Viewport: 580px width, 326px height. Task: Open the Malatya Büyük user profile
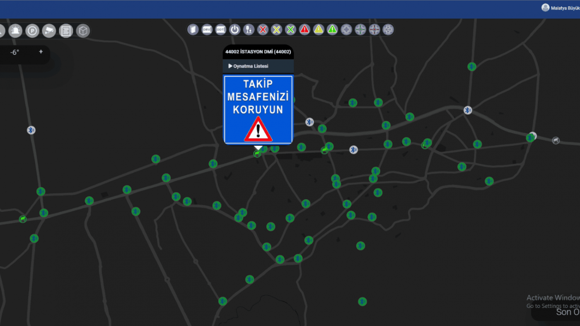(565, 8)
